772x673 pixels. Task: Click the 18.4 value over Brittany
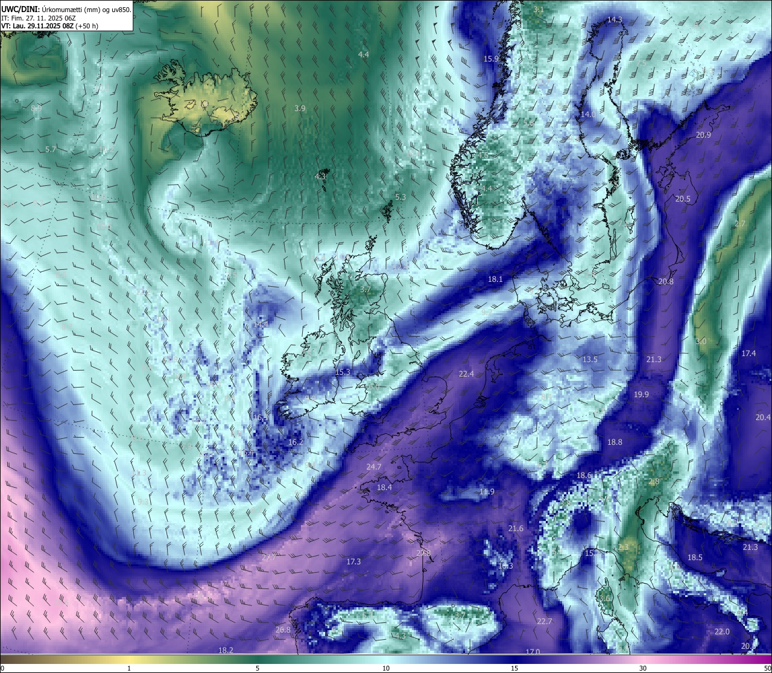[384, 487]
